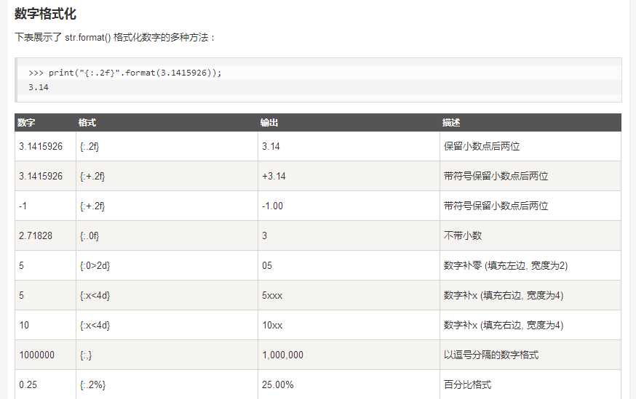The image size is (636, 399).
Task: Select the output cell 5xxx
Action: pos(272,295)
